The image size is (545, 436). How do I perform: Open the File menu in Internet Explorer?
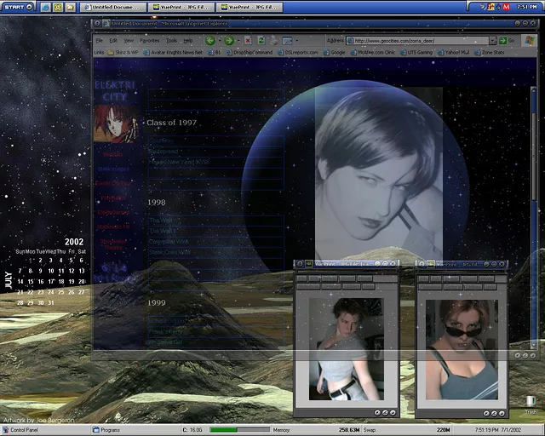100,40
